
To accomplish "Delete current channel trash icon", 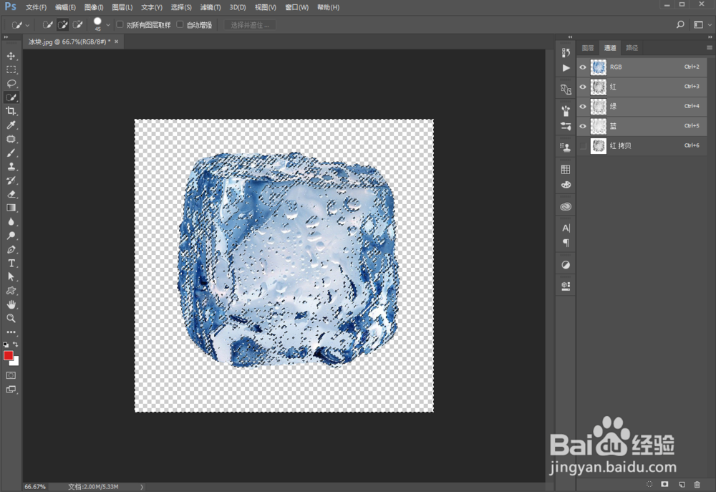I will [x=697, y=484].
